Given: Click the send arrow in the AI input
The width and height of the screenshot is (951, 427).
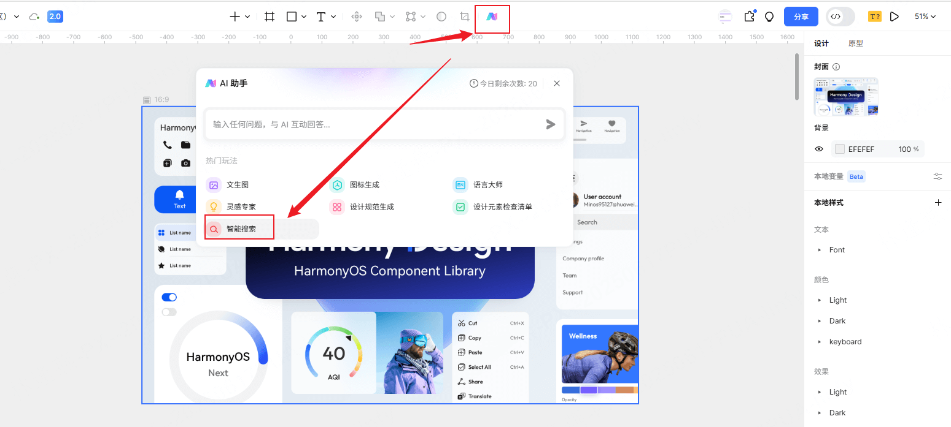Looking at the screenshot, I should [550, 124].
